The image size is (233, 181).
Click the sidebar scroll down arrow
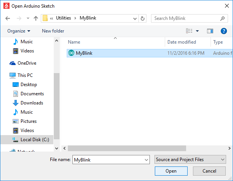pyautogui.click(x=56, y=148)
